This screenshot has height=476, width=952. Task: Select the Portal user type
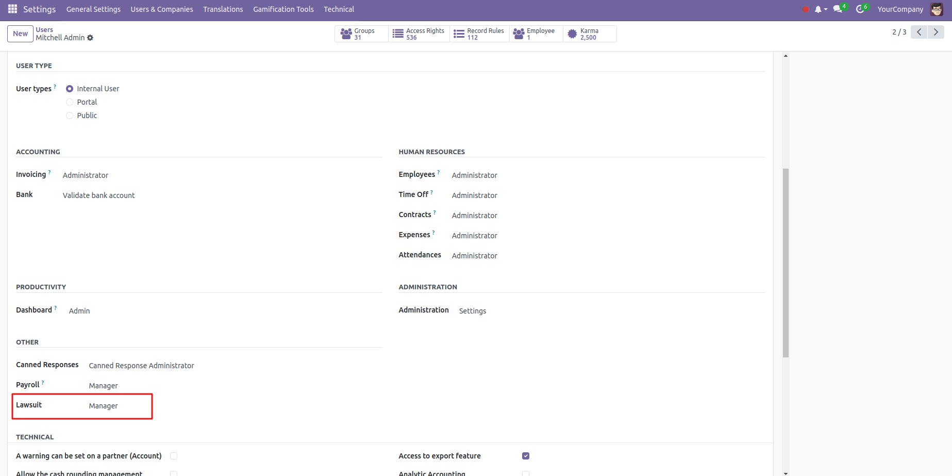[70, 102]
